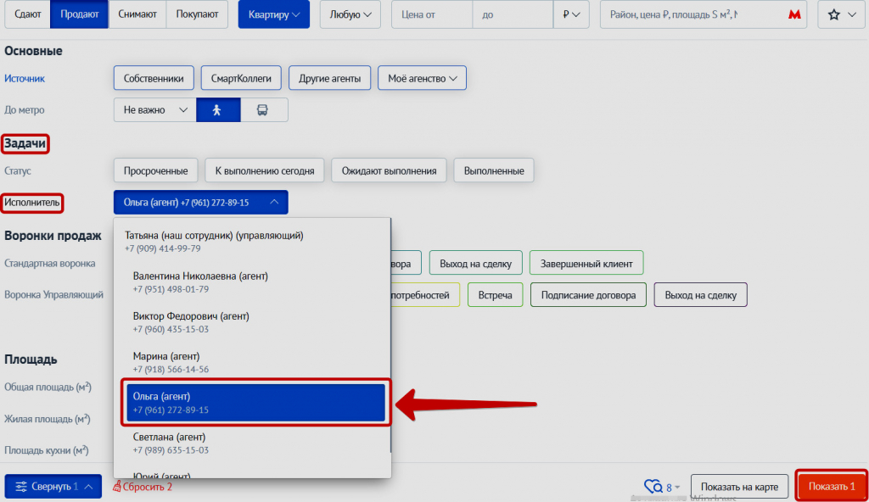Open the star favorites menu
The width and height of the screenshot is (869, 502).
point(841,14)
